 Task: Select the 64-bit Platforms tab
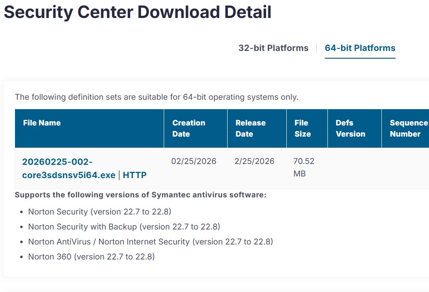pos(360,48)
